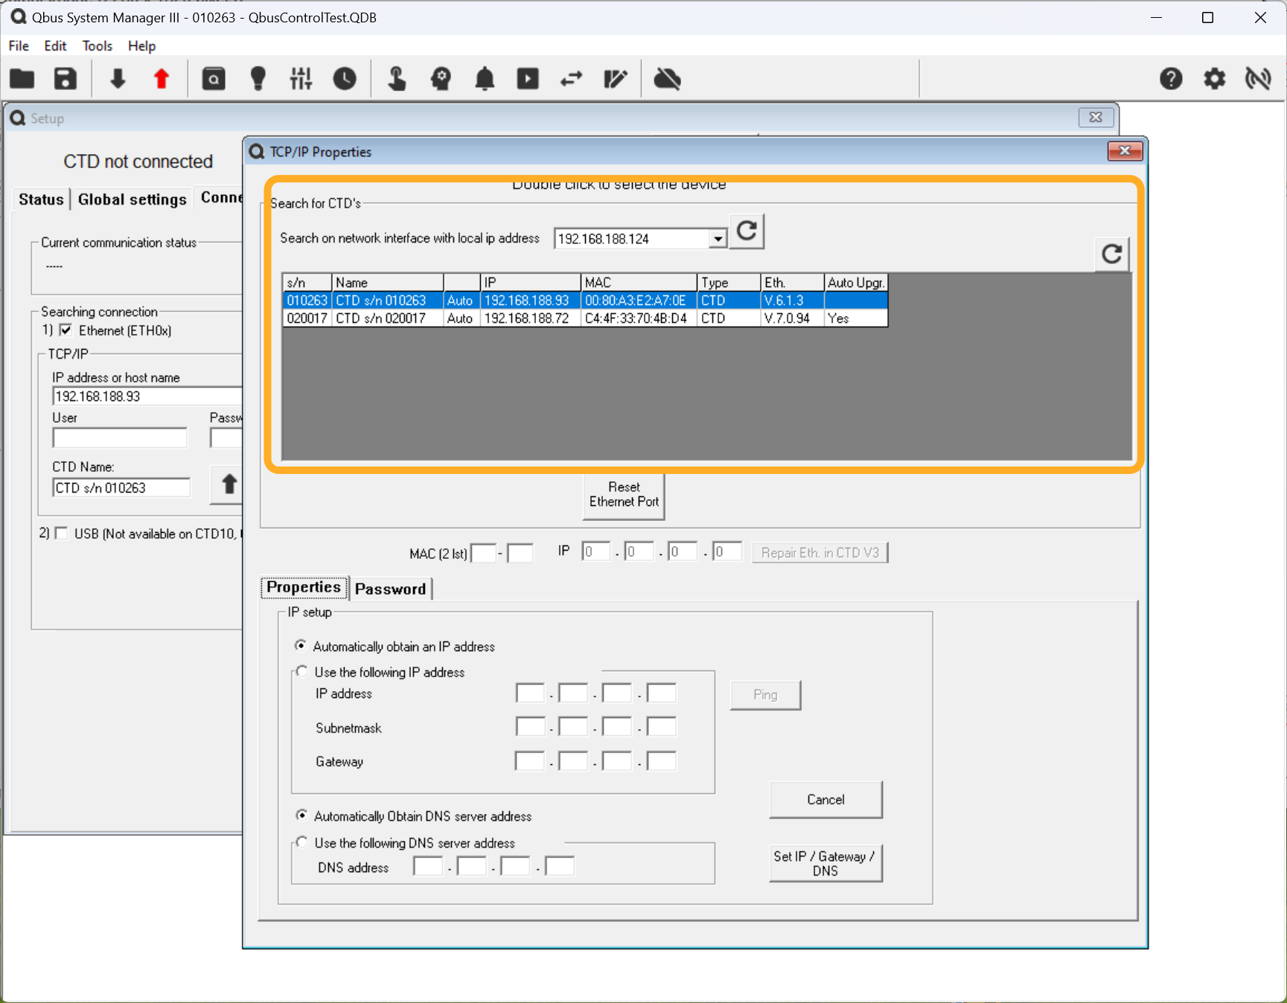The image size is (1287, 1003).
Task: Close the TCP/IP Properties dialog
Action: pos(1125,151)
